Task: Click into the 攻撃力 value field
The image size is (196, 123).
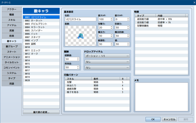Action: pos(104,28)
